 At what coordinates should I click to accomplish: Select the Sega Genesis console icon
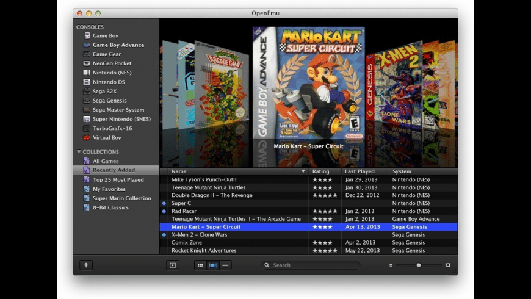click(87, 101)
